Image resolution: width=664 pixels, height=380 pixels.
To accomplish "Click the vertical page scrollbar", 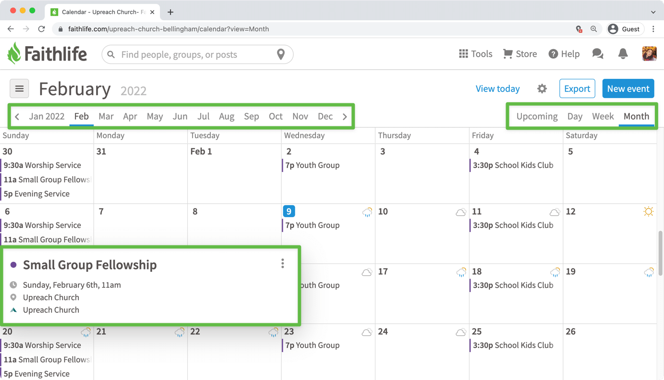I will pyautogui.click(x=661, y=253).
